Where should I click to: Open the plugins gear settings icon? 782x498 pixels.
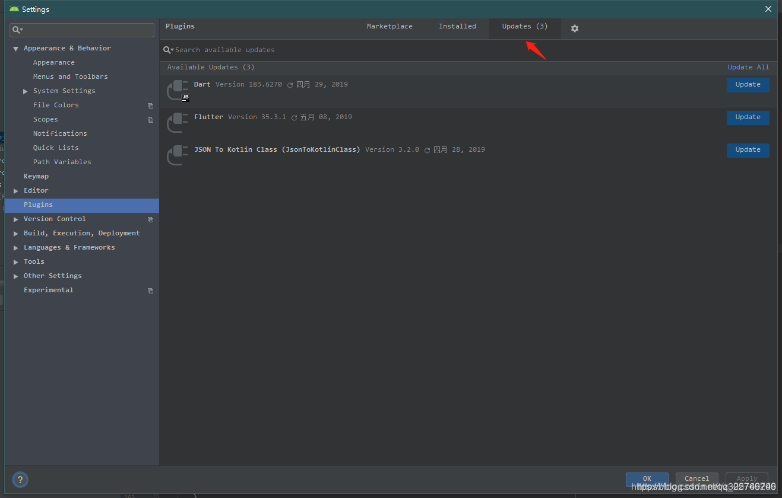[x=575, y=28]
